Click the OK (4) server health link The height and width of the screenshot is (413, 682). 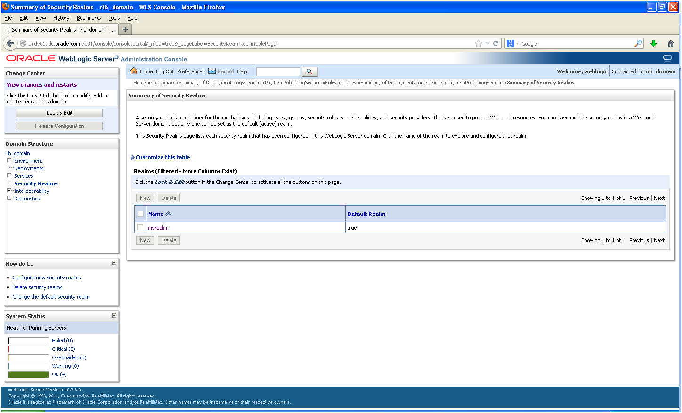click(59, 374)
